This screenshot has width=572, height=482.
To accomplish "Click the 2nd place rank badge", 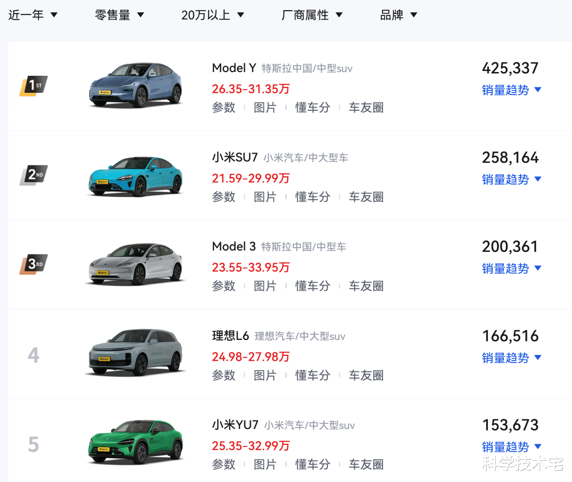I will pyautogui.click(x=34, y=174).
